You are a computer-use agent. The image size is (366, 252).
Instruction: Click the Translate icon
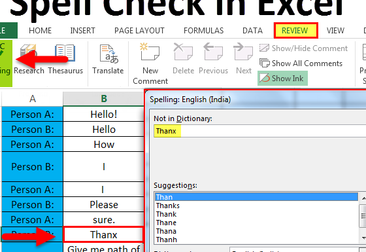click(x=108, y=54)
